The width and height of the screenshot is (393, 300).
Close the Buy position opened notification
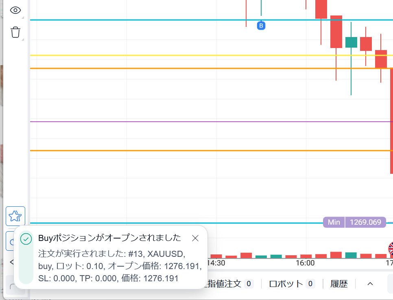point(195,238)
